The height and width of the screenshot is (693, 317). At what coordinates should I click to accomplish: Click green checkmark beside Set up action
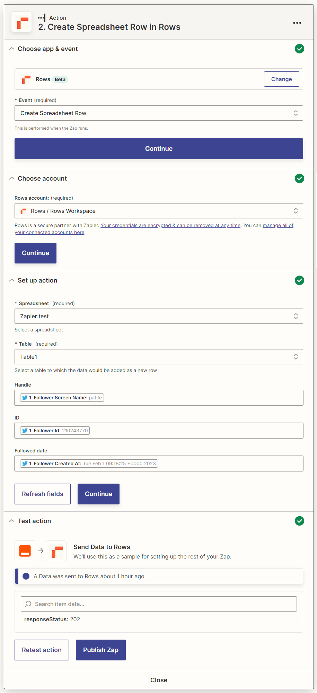point(299,280)
